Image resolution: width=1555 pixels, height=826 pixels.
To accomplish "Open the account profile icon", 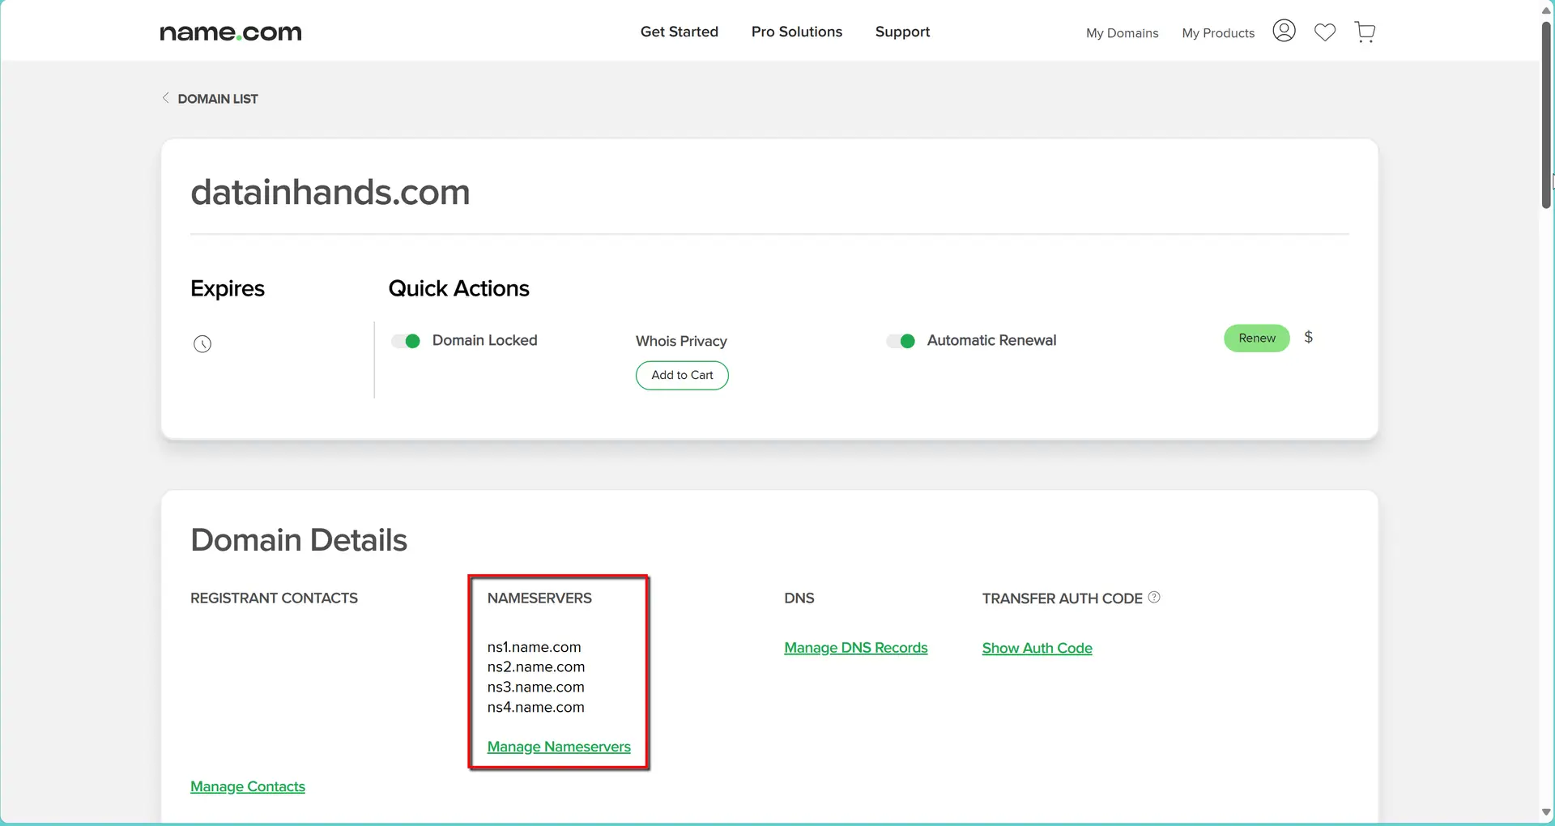I will pyautogui.click(x=1284, y=31).
